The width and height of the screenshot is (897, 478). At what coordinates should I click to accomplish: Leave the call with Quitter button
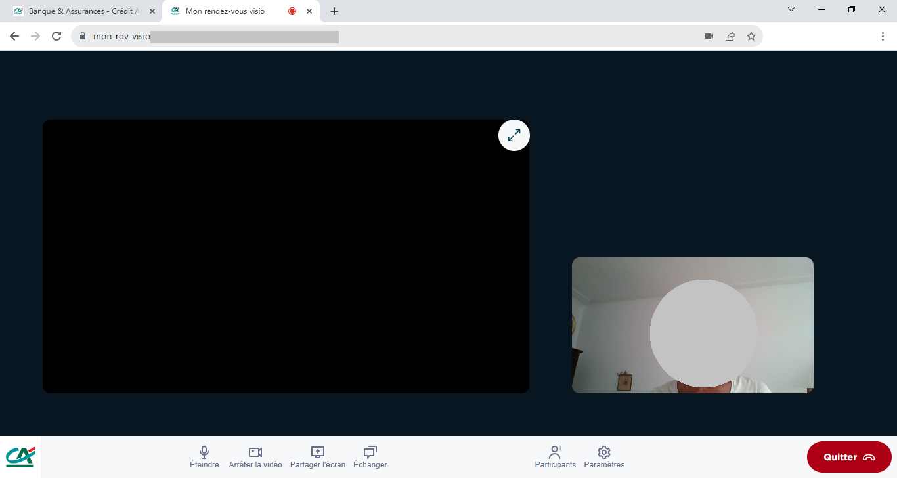point(848,457)
